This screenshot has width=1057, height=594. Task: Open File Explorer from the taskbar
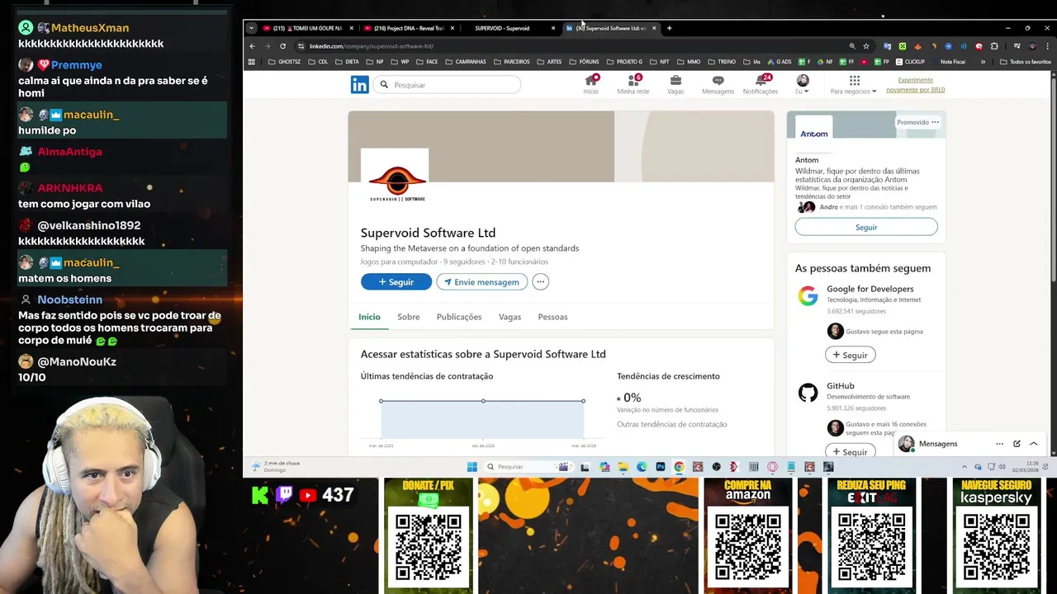click(x=623, y=467)
